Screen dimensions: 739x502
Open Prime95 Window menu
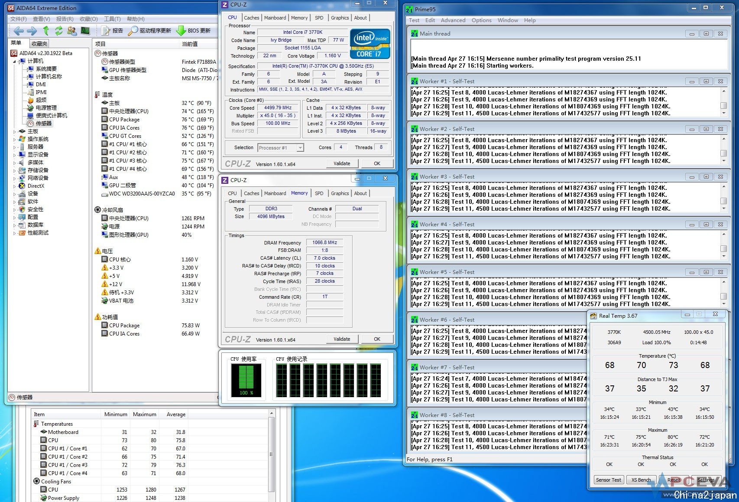pos(508,20)
